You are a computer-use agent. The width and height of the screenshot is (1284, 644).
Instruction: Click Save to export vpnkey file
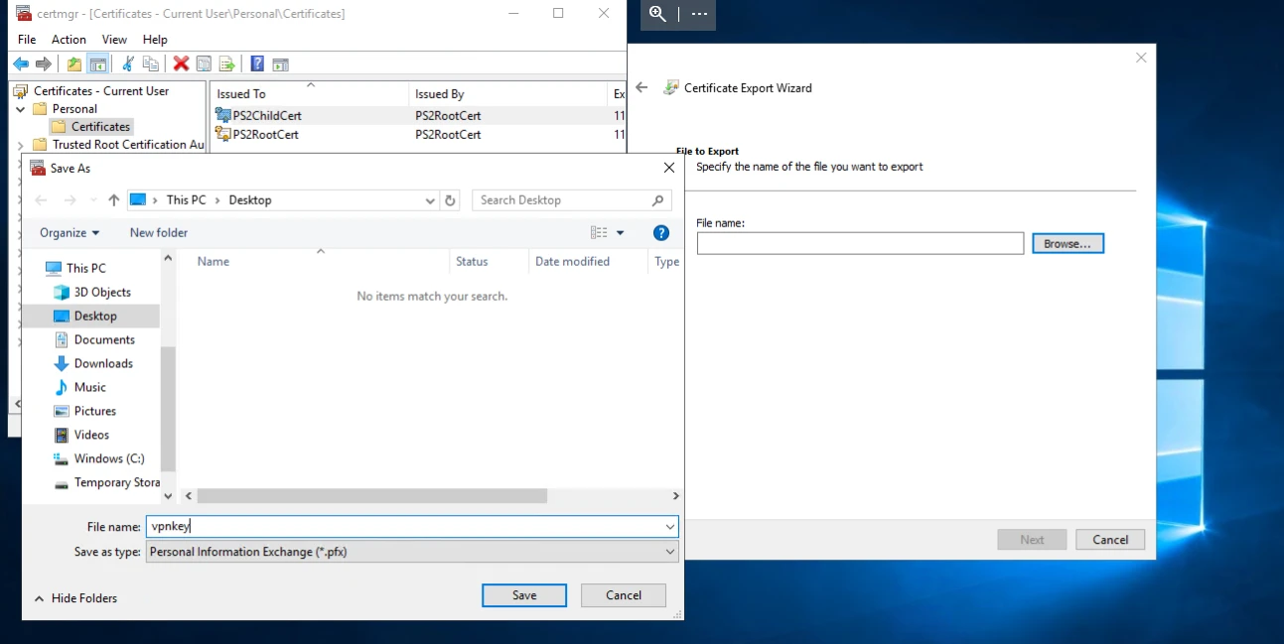[523, 595]
